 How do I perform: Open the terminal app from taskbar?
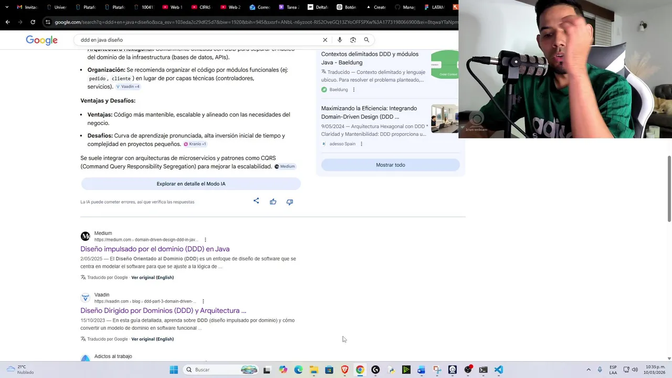coord(483,370)
